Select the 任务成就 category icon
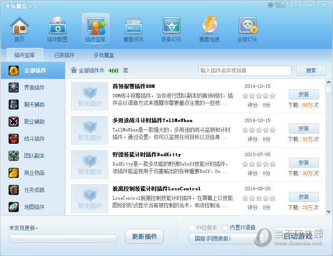333x256 pixels. tap(14, 190)
